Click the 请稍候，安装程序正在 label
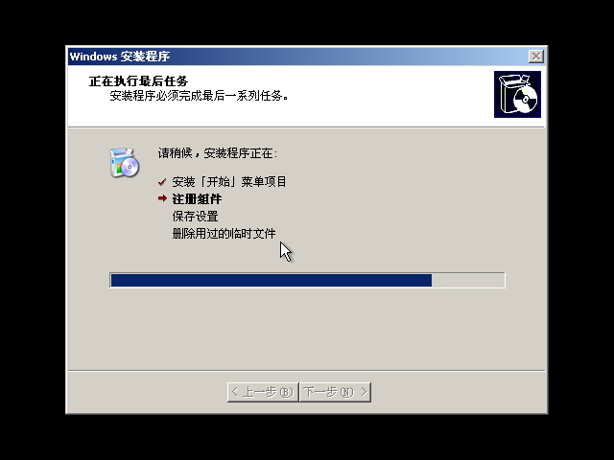Image resolution: width=614 pixels, height=460 pixels. (218, 153)
